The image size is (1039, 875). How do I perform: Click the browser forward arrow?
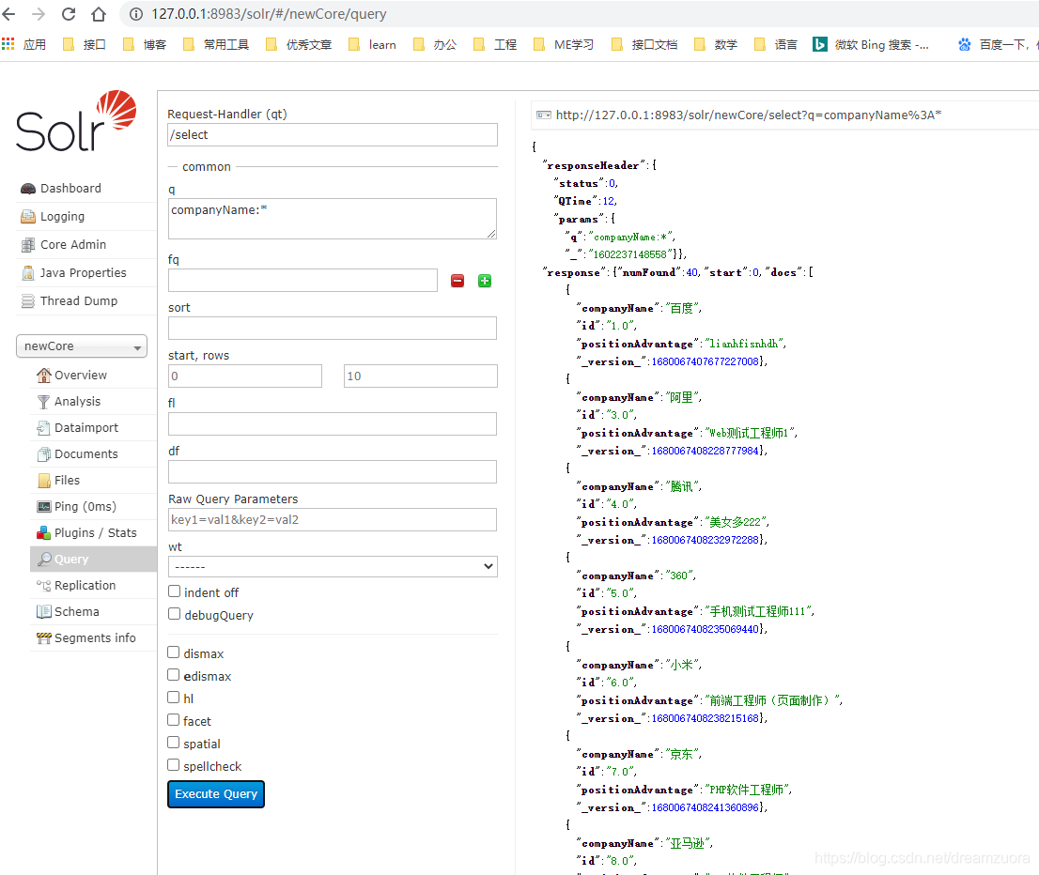[39, 14]
